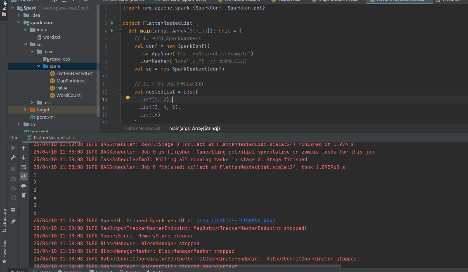Select word.txt in the input folder

52,37
